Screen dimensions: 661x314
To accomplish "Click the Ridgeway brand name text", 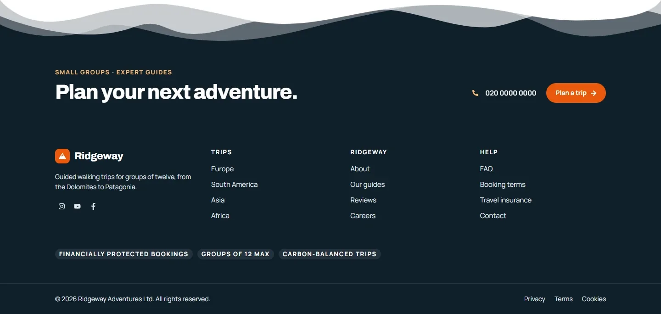I will click(99, 156).
